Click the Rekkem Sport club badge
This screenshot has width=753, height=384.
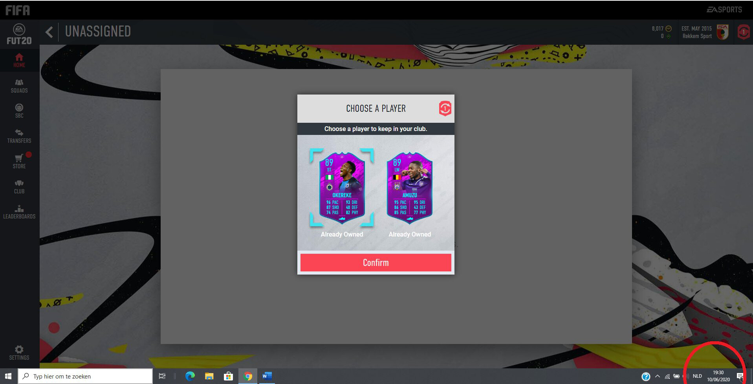(722, 32)
